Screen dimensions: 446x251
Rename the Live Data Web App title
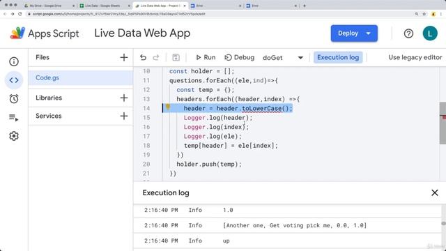[142, 33]
